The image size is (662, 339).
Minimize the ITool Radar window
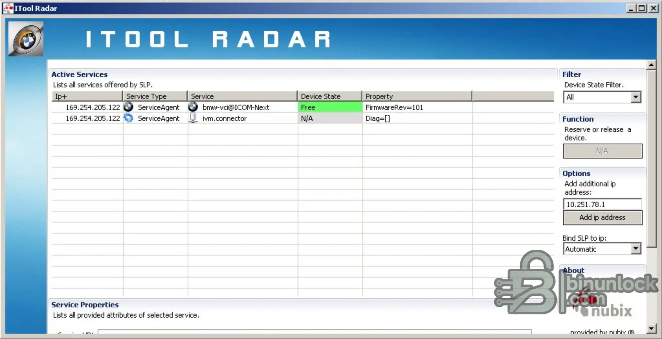(x=631, y=8)
